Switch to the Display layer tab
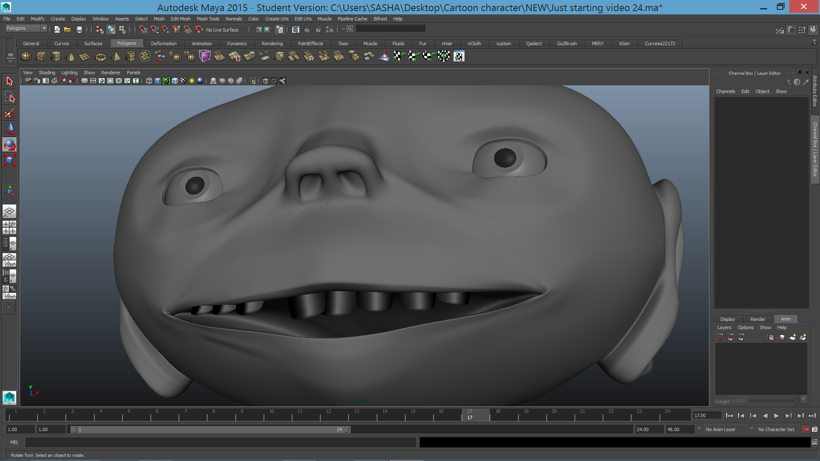This screenshot has width=820, height=461. click(x=728, y=319)
